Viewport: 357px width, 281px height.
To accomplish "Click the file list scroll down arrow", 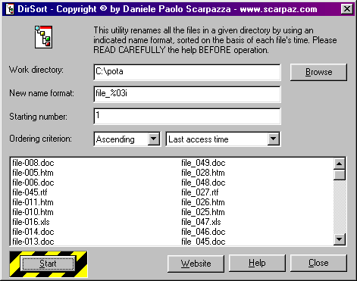I will 339,239.
